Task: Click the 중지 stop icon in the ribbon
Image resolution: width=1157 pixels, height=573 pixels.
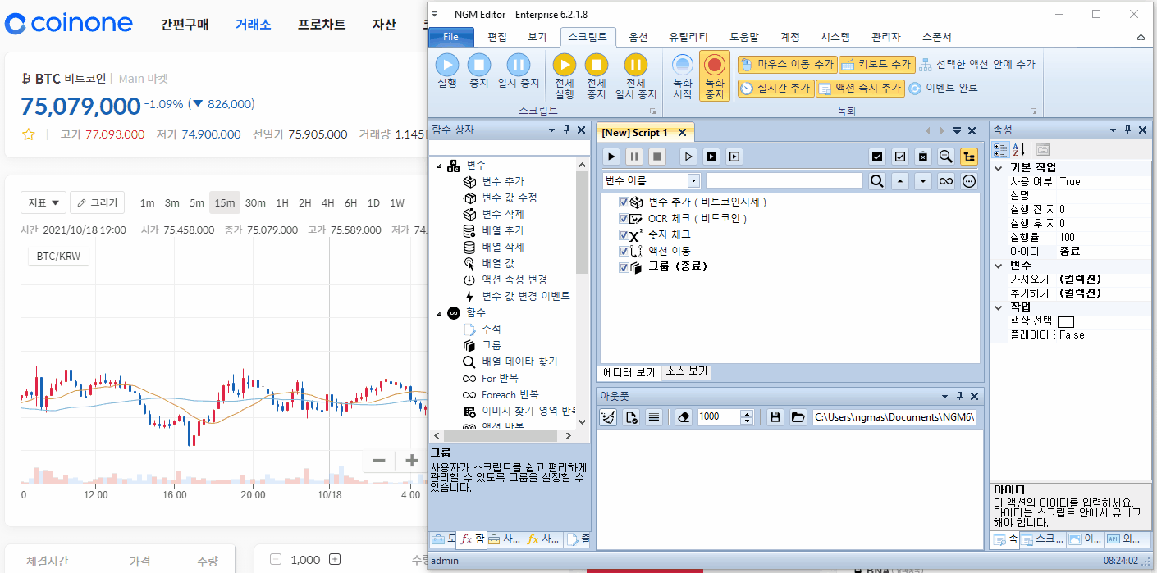Action: pyautogui.click(x=479, y=65)
